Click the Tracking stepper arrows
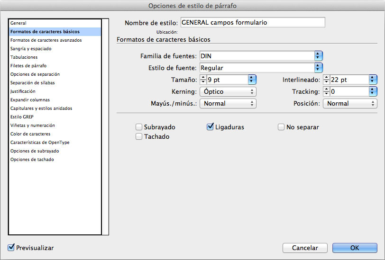Image resolution: width=385 pixels, height=260 pixels. (x=326, y=91)
